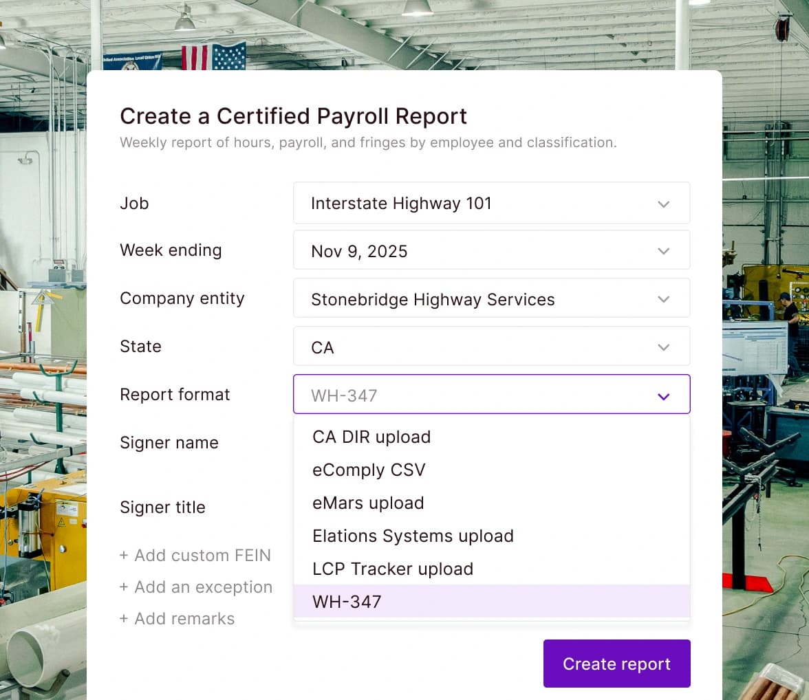Click the Signer title label
The image size is (809, 700).
pos(162,507)
